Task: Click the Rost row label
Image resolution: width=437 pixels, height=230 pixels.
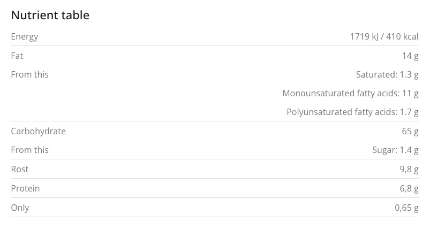Action: point(20,169)
